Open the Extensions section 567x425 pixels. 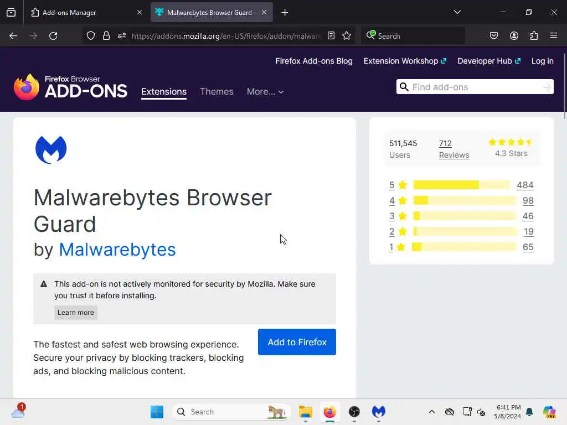(x=164, y=92)
